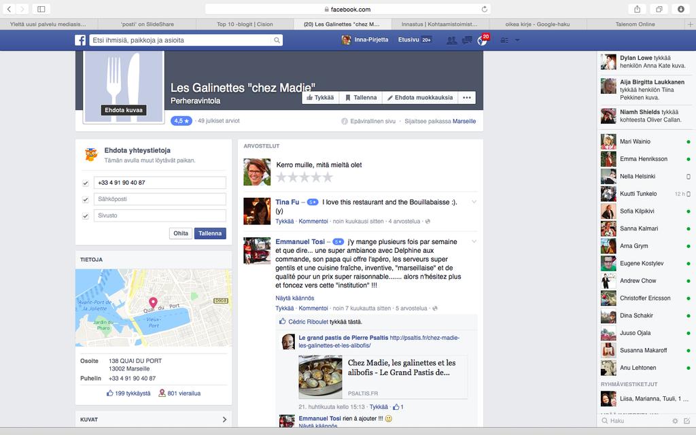Expand Emmanuel Tosi review options chevron
The width and height of the screenshot is (696, 435).
(474, 241)
